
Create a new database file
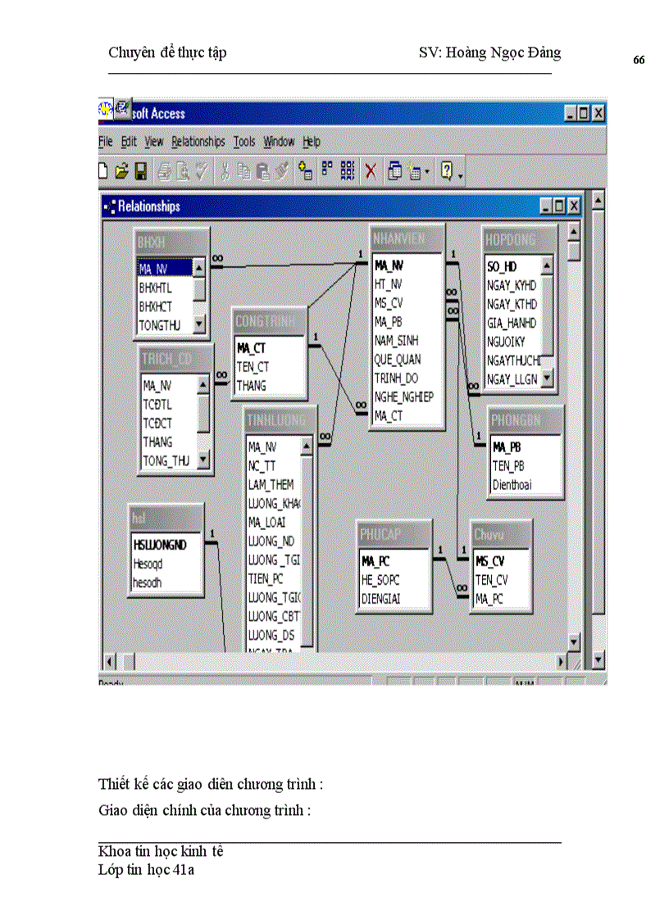pos(102,170)
